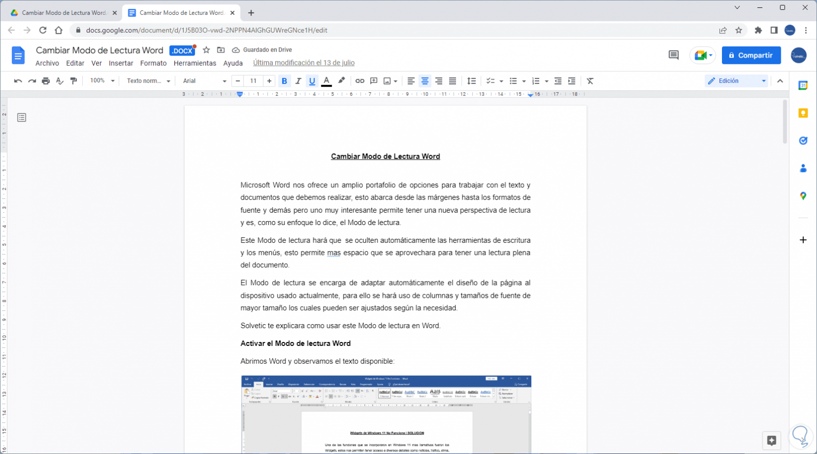Open Google Tasks in the side panel
The width and height of the screenshot is (817, 454).
pyautogui.click(x=803, y=141)
